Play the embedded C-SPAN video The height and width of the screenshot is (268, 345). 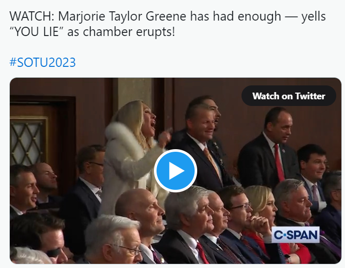[176, 171]
